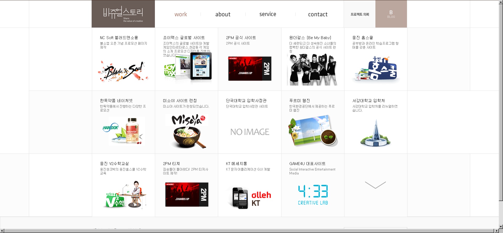This screenshot has height=233, width=503.
Task: Click the 한독약품 네이처넷 title
Action: pos(116,101)
